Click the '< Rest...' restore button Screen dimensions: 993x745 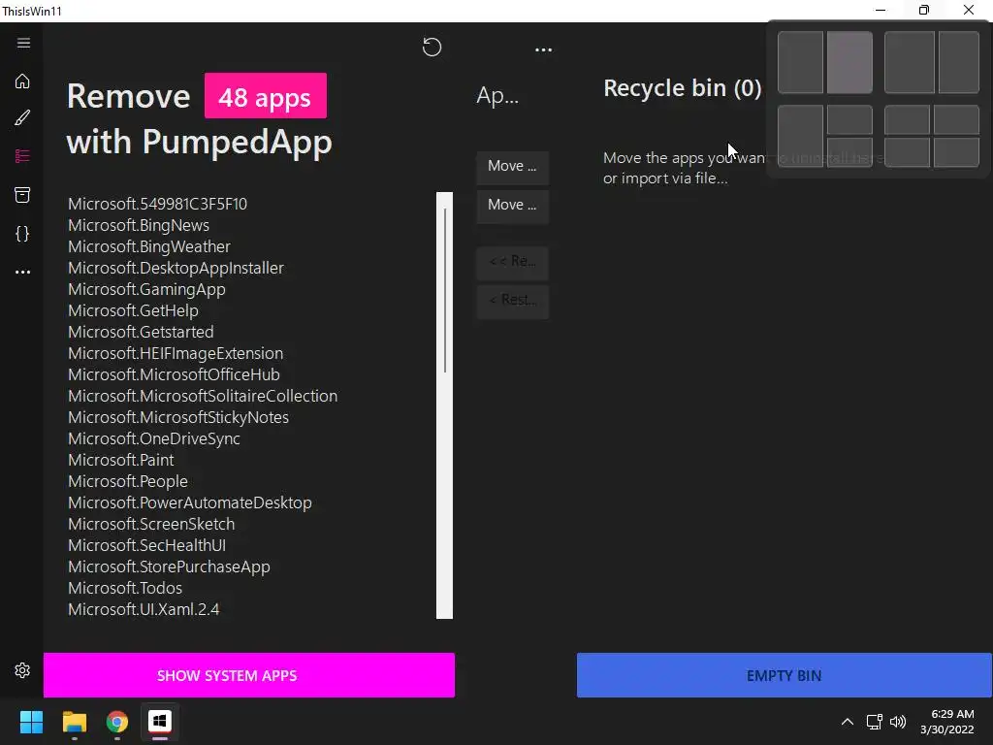(512, 300)
